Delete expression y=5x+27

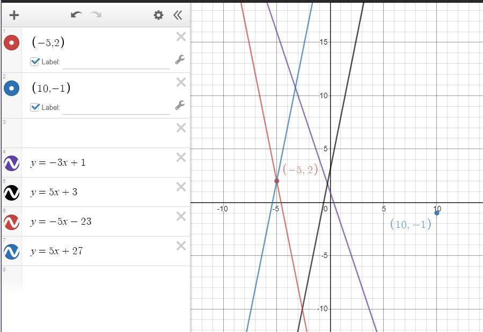click(181, 246)
